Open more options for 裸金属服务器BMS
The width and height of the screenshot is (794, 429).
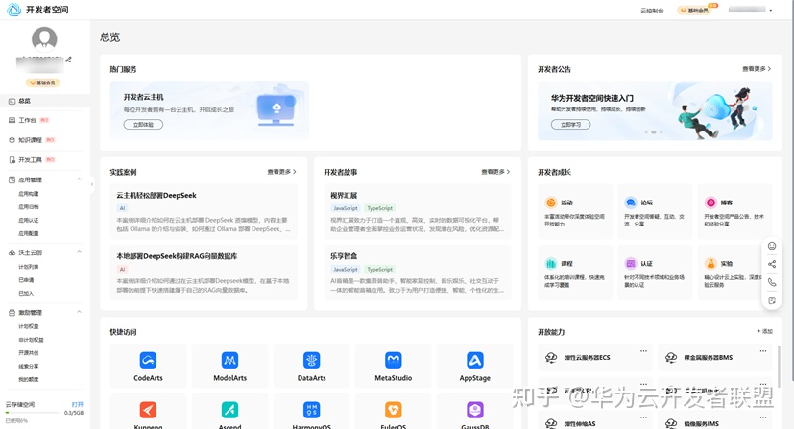pos(763,350)
